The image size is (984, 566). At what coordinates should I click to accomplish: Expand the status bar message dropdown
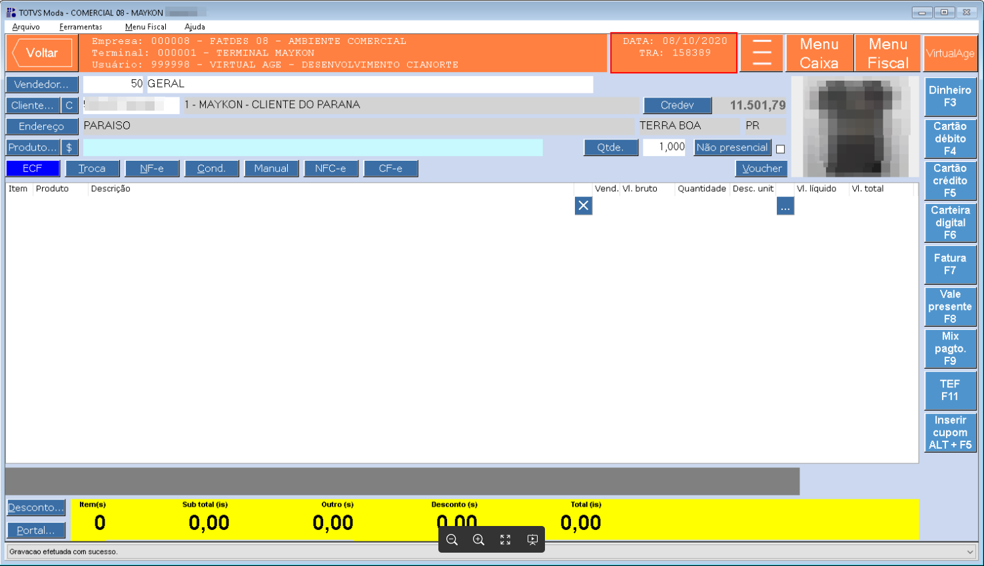click(970, 551)
